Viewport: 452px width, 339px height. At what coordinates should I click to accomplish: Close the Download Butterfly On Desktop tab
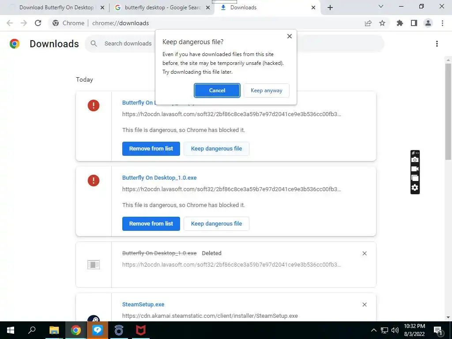[x=102, y=8]
